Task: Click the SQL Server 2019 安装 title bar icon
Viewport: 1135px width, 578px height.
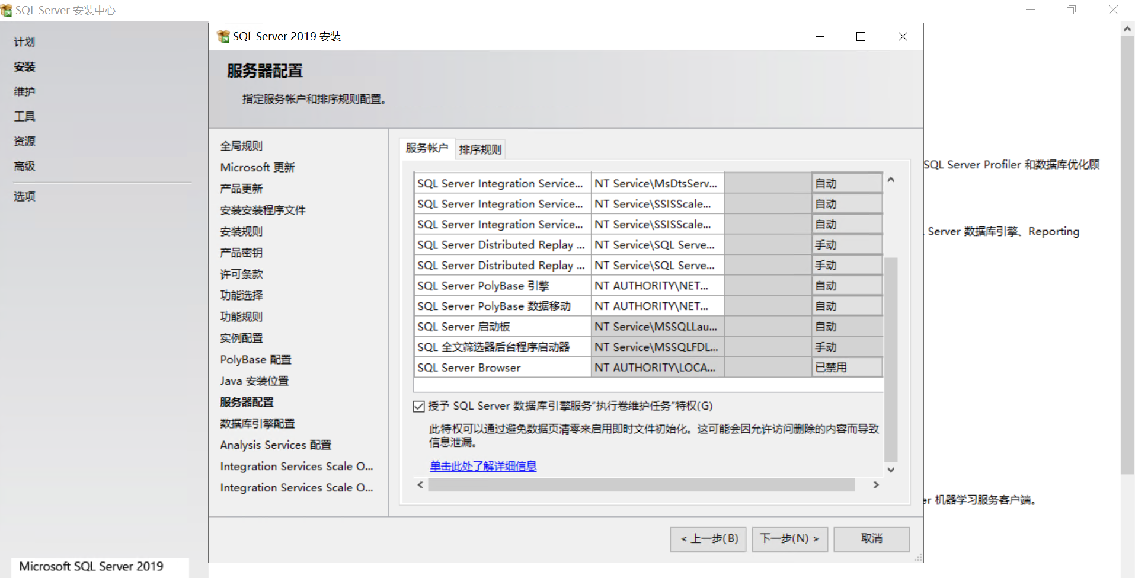Action: pos(223,37)
